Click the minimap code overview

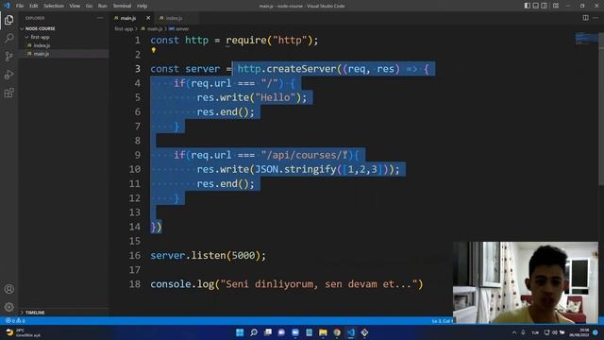(587, 39)
